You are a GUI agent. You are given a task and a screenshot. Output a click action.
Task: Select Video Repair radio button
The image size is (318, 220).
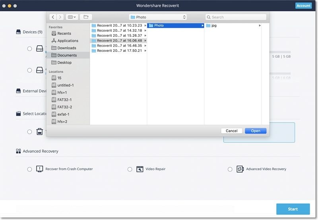(130, 169)
